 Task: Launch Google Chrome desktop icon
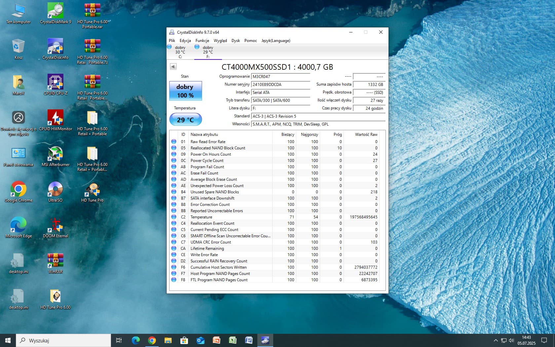[x=18, y=192]
